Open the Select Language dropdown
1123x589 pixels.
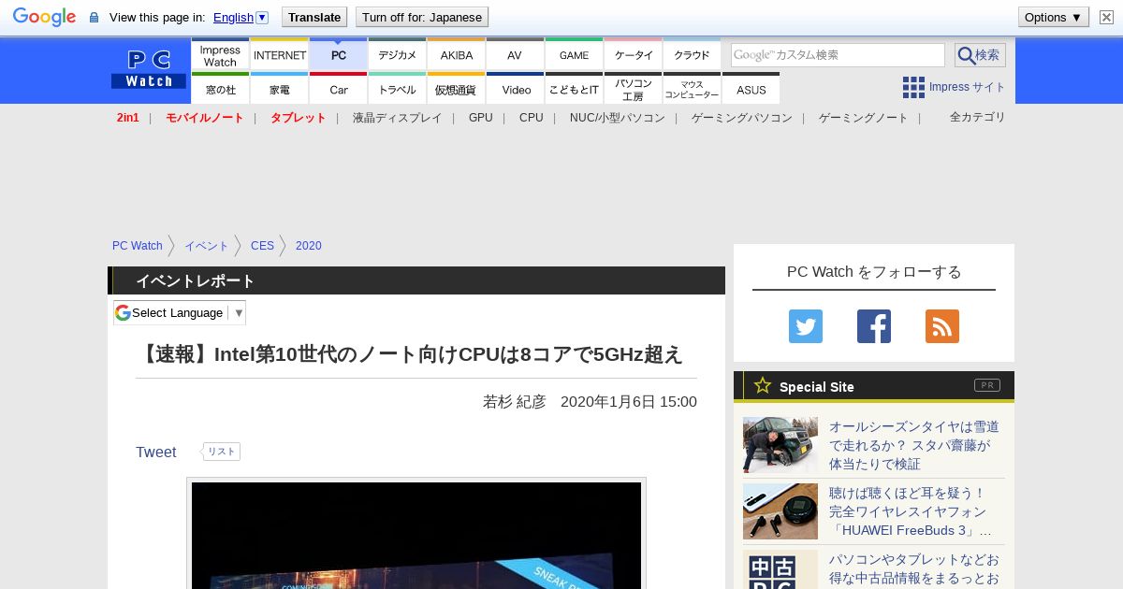tap(180, 312)
